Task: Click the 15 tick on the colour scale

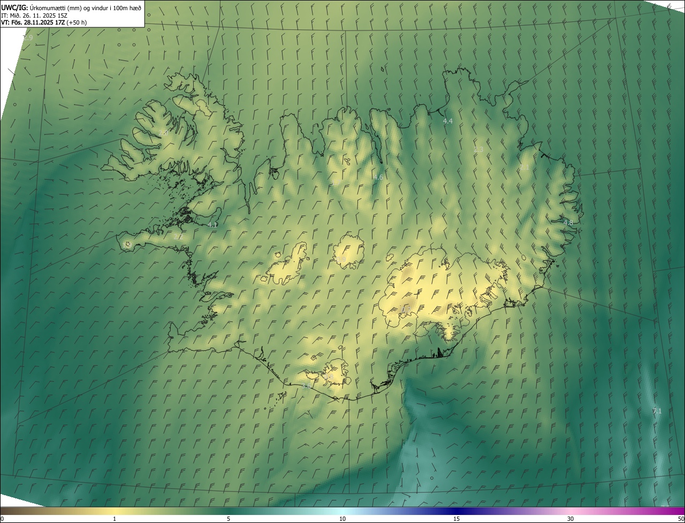Action: click(x=456, y=519)
